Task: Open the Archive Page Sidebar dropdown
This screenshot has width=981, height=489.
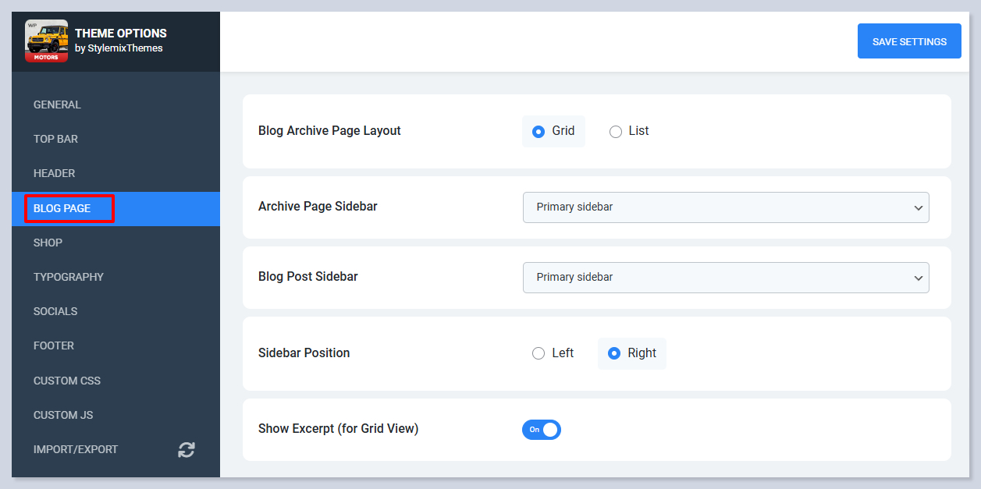Action: (725, 207)
